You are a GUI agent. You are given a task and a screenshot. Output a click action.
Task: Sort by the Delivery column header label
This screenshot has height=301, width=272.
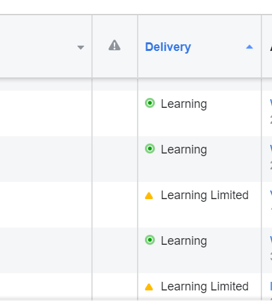point(168,47)
